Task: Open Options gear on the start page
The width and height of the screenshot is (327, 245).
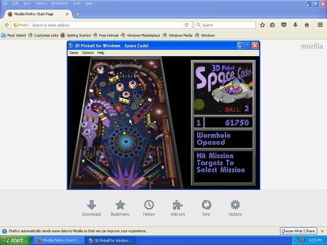Action: point(235,205)
